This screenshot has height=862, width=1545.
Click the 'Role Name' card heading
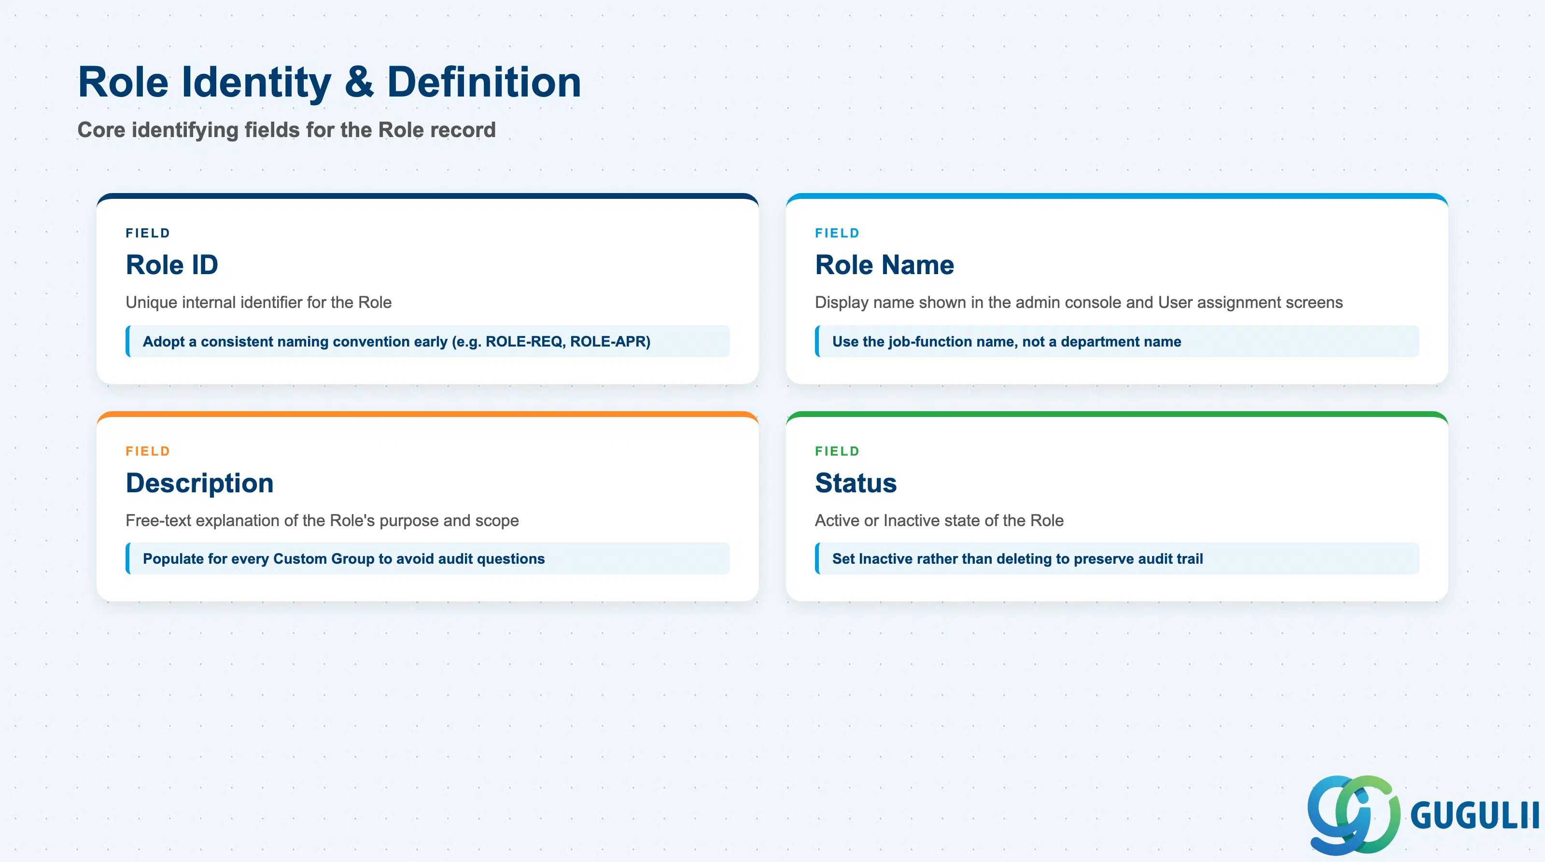click(884, 264)
